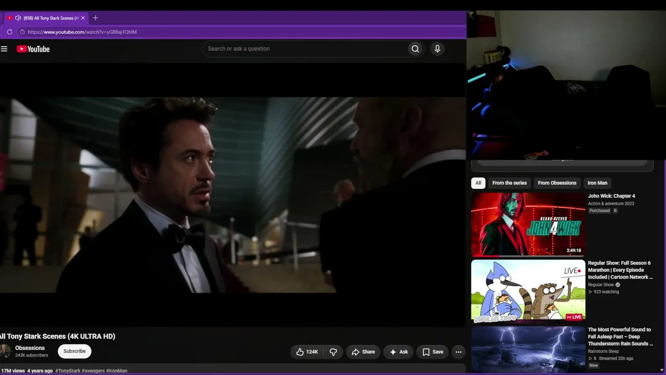Select the From Obsessions chip
This screenshot has width=666, height=375.
pos(557,183)
